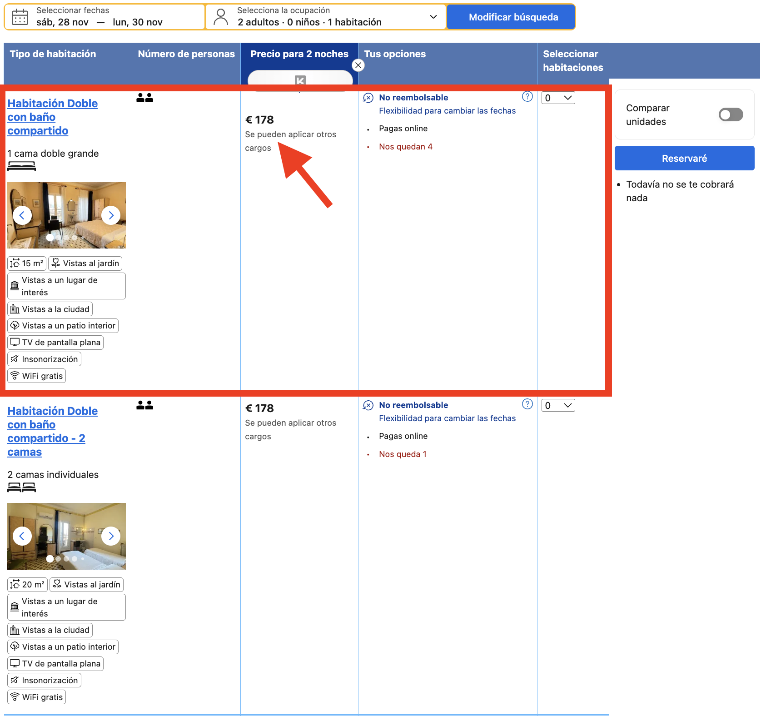Click the person icon in the occupancy selector
The width and height of the screenshot is (766, 716).
(x=221, y=17)
